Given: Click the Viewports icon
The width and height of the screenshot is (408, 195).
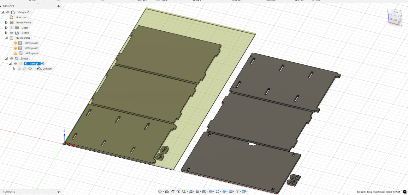Looking at the screenshot, I should (x=204, y=191).
